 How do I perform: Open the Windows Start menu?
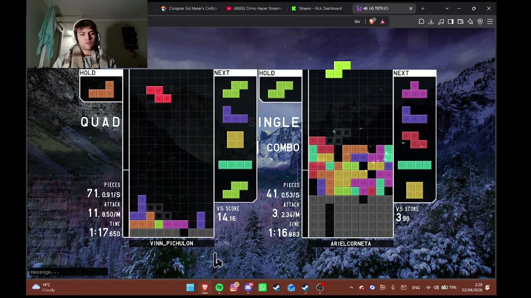tap(190, 287)
